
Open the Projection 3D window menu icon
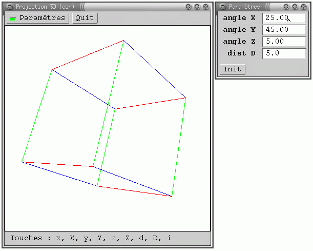(x=10, y=7)
